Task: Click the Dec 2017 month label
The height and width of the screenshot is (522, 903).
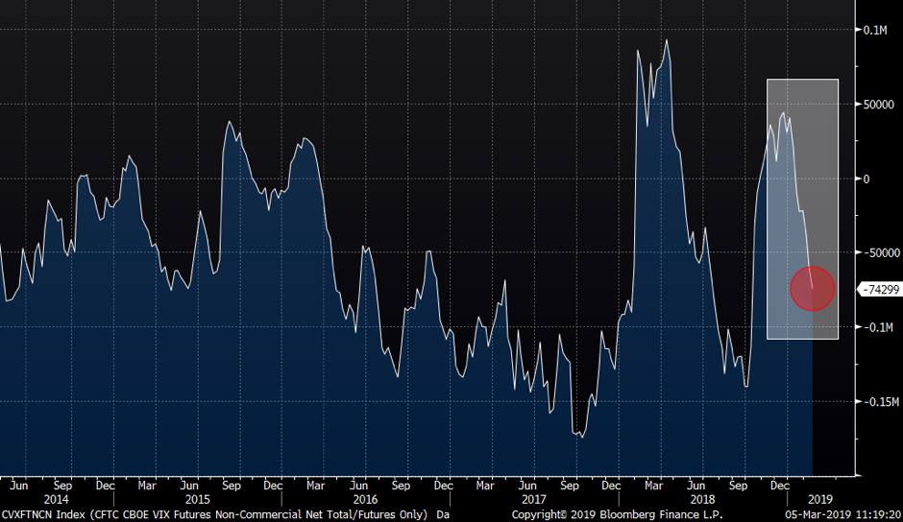Action: [612, 486]
